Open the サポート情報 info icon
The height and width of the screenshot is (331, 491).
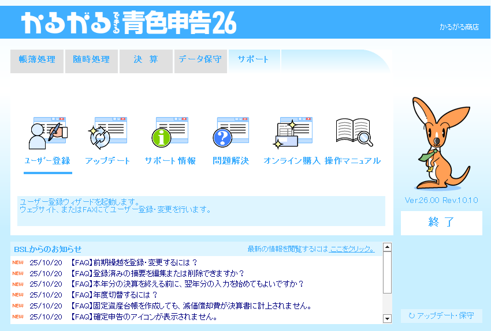click(x=170, y=133)
